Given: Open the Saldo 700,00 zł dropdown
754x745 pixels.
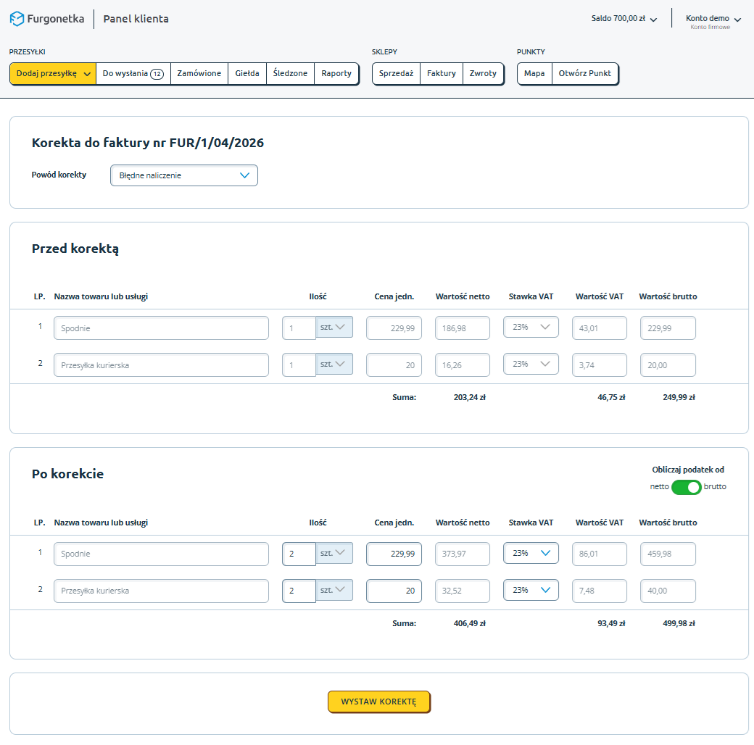Looking at the screenshot, I should click(x=623, y=19).
